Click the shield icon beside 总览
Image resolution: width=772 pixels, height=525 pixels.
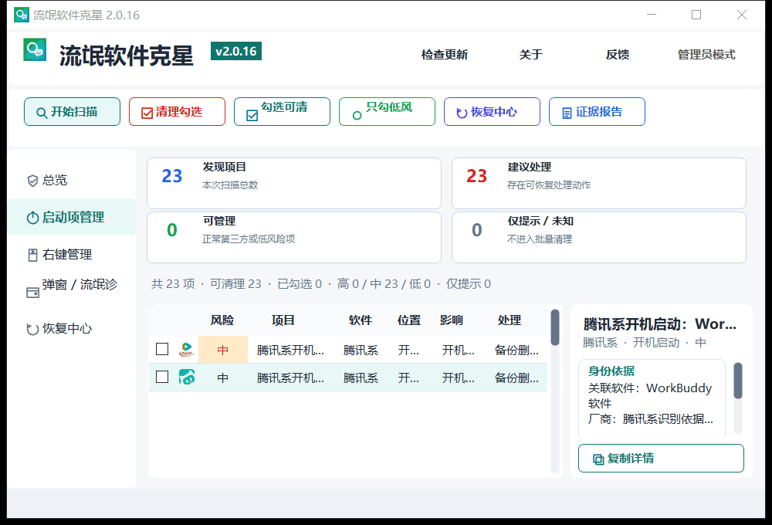(32, 181)
